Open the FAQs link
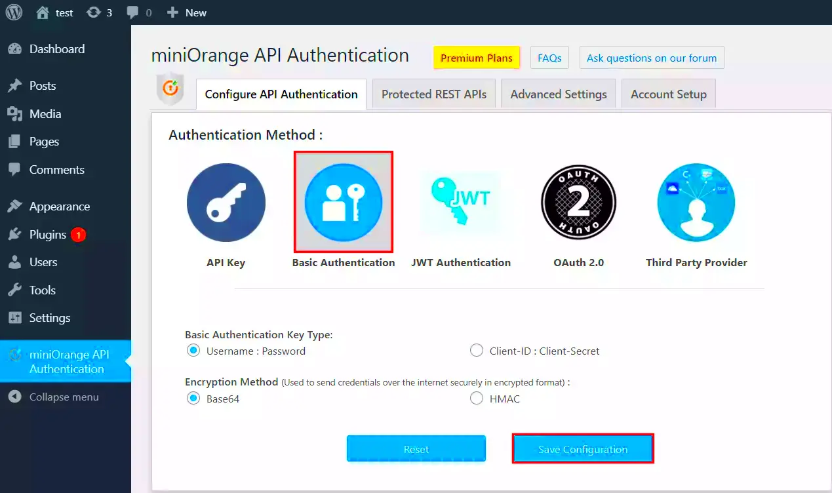The height and width of the screenshot is (493, 832). pos(549,58)
